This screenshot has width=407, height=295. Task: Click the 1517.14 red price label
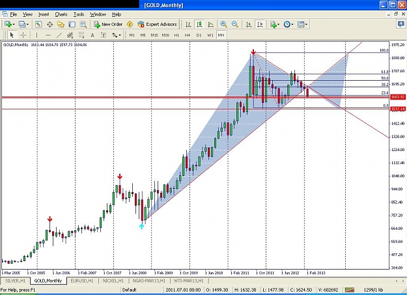pos(398,109)
